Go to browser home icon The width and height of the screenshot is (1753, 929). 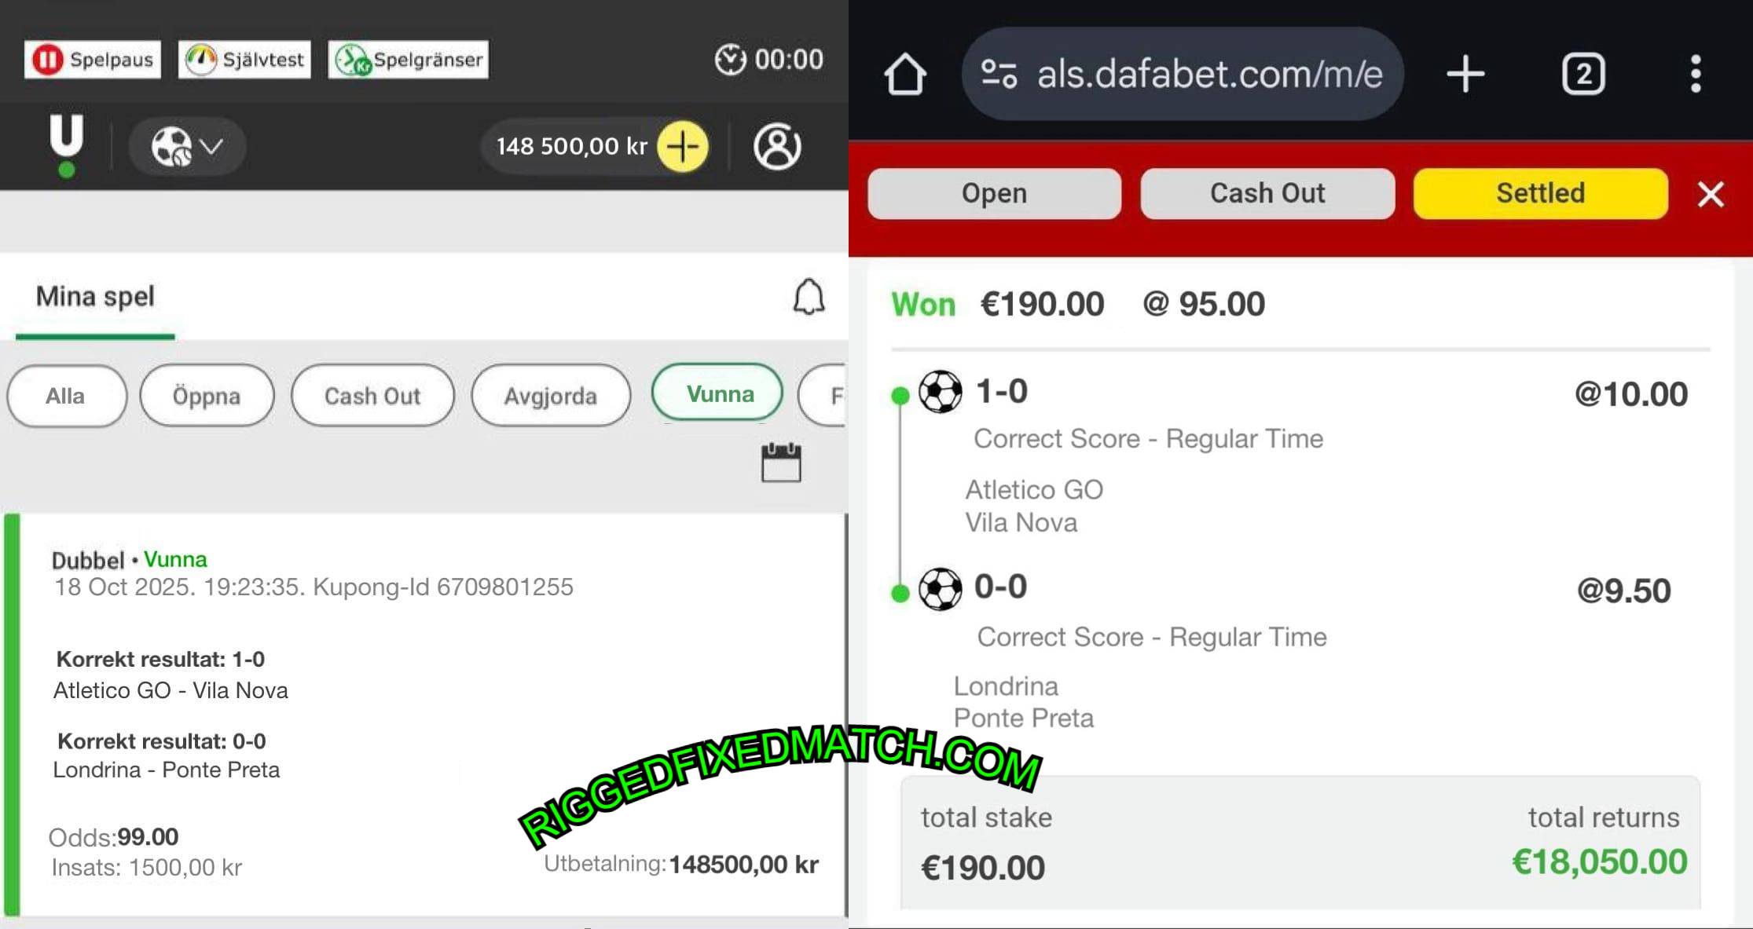click(905, 75)
